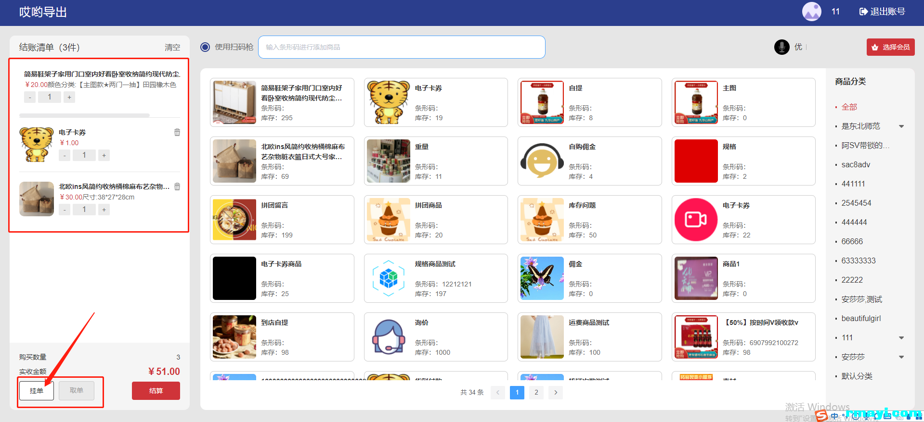Image resolution: width=924 pixels, height=422 pixels.
Task: Expand the 是东北师范 category
Action: [x=901, y=126]
